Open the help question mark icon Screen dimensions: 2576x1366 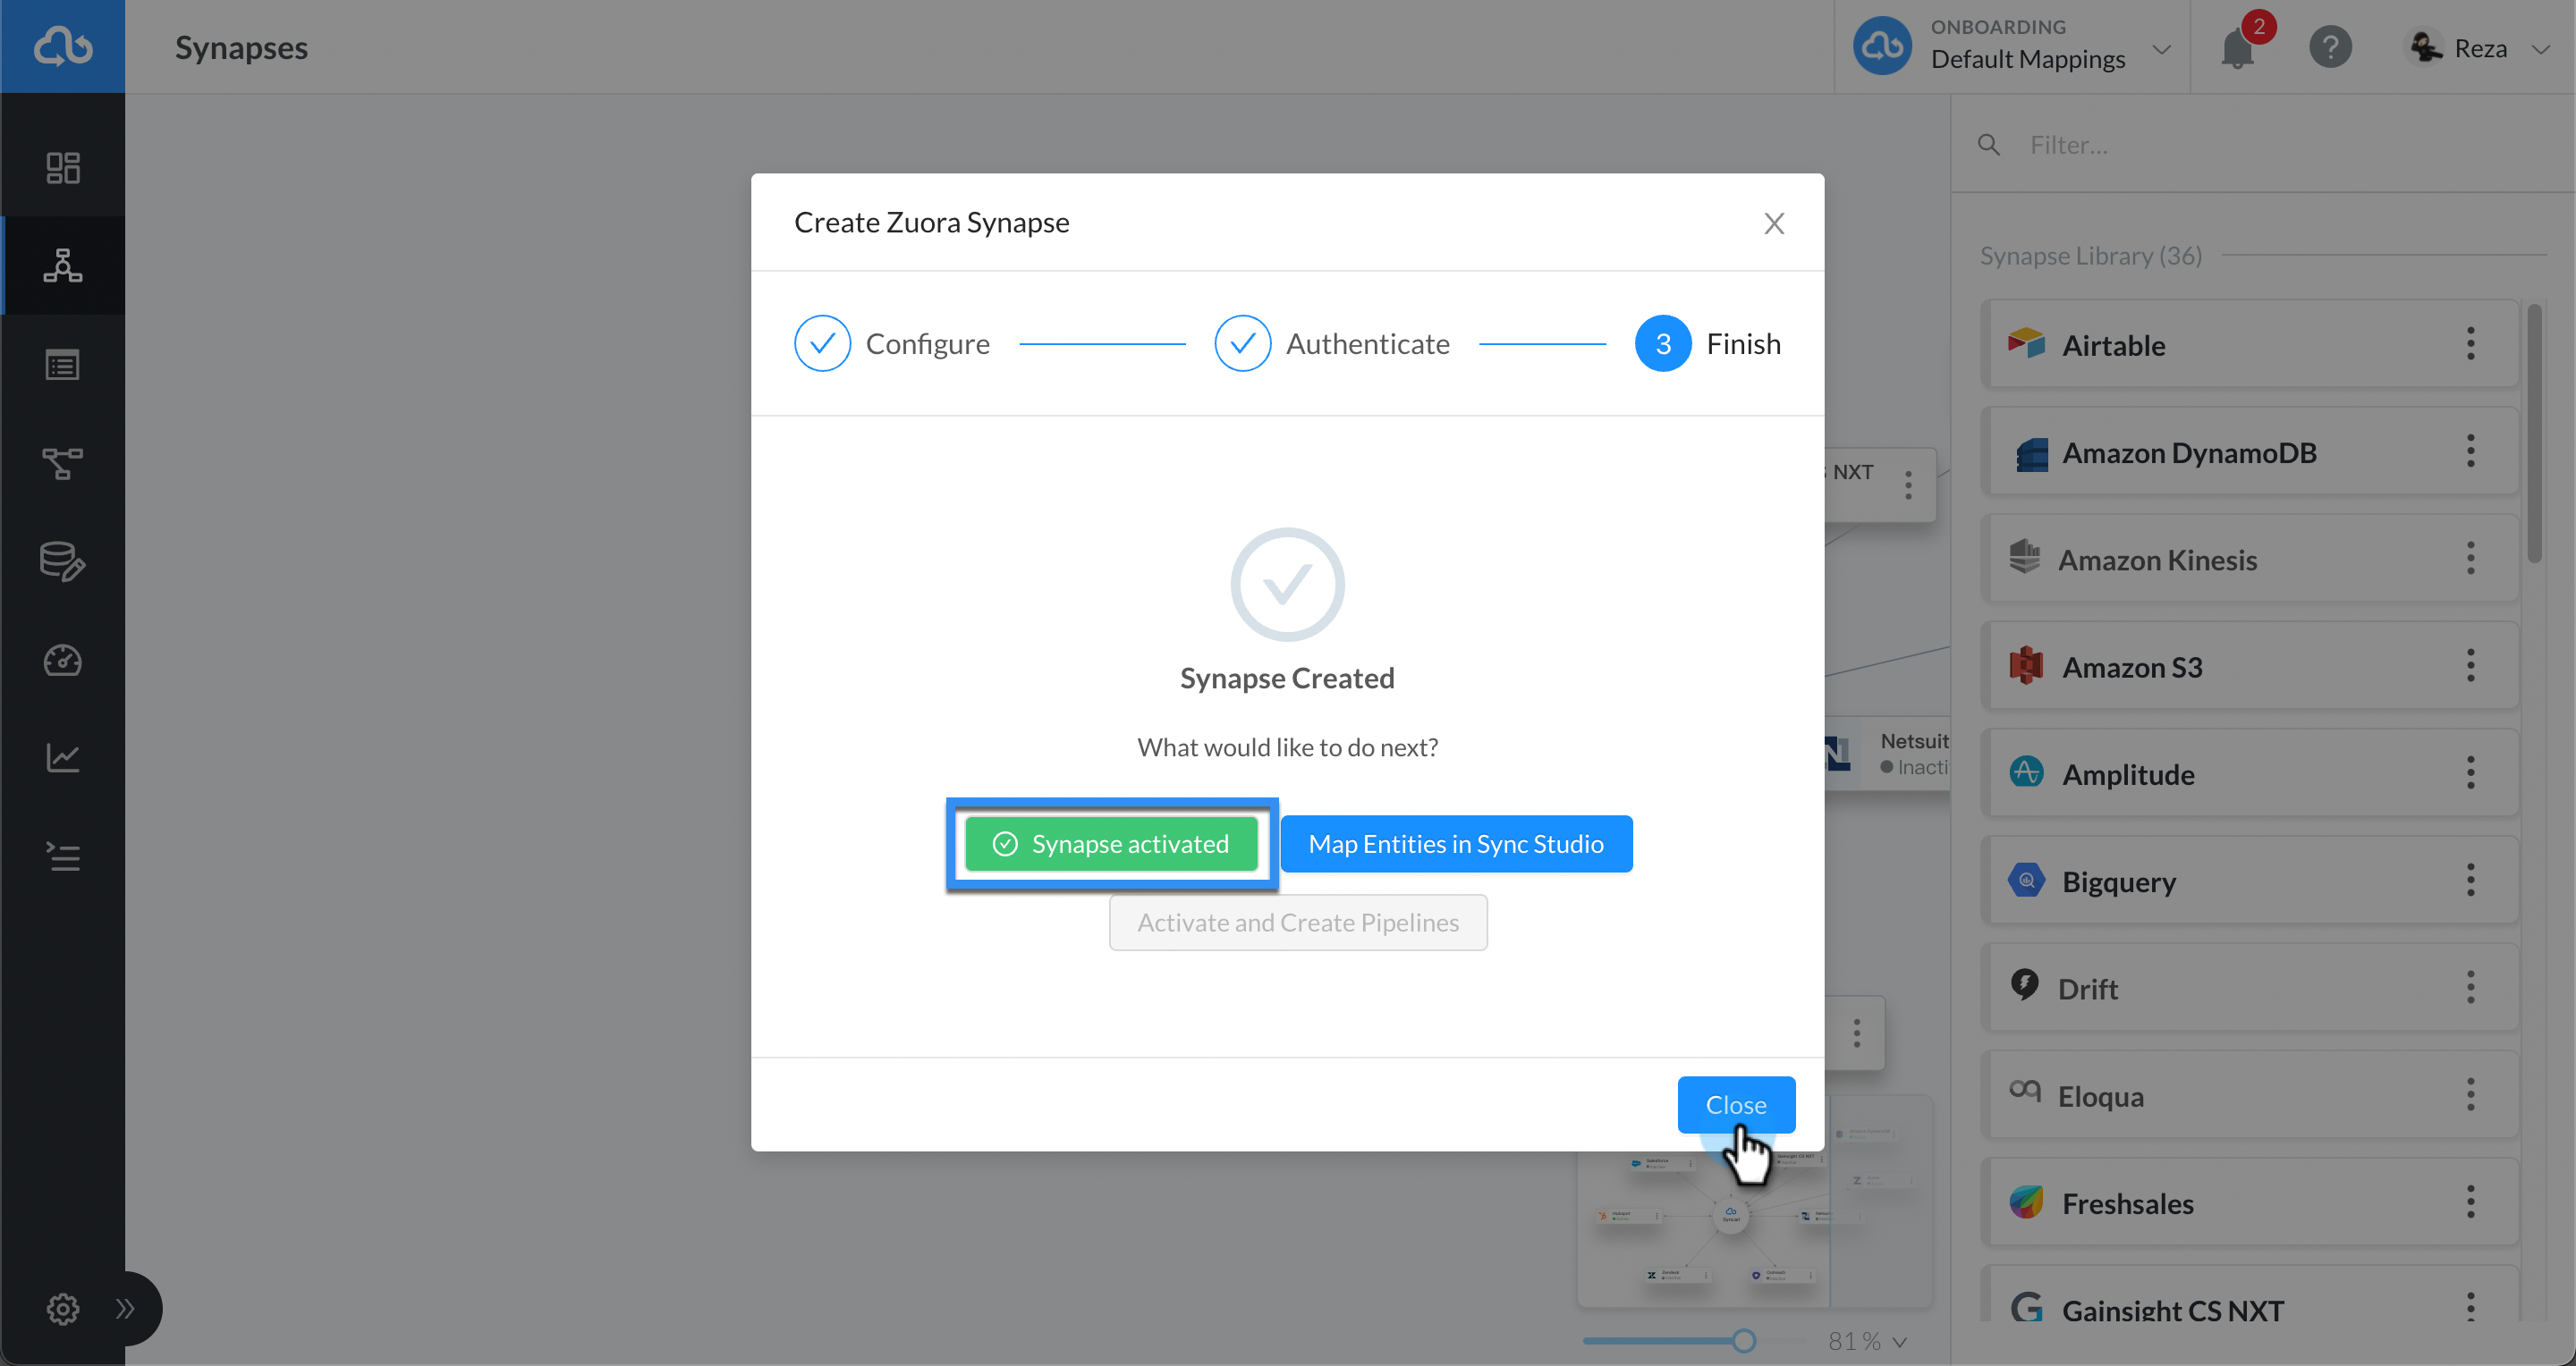click(x=2330, y=47)
